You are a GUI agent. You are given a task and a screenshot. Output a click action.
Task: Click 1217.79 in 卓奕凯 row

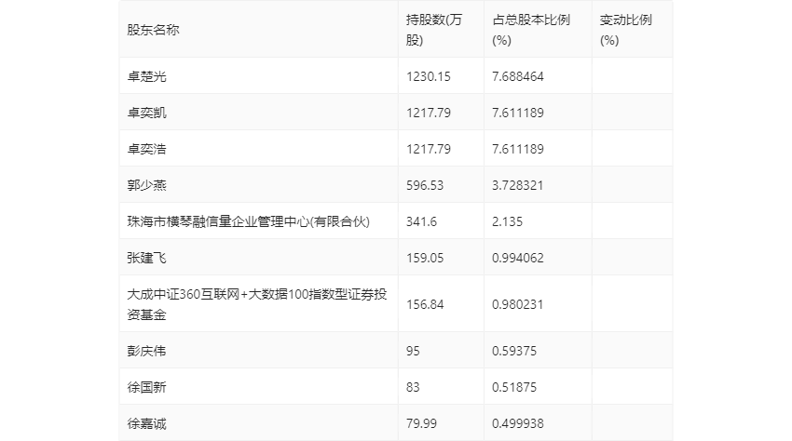(x=429, y=113)
